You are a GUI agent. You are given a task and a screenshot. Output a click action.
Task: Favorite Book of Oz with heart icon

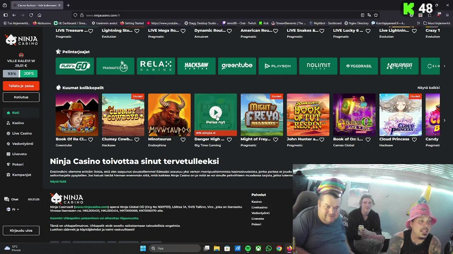(x=368, y=140)
